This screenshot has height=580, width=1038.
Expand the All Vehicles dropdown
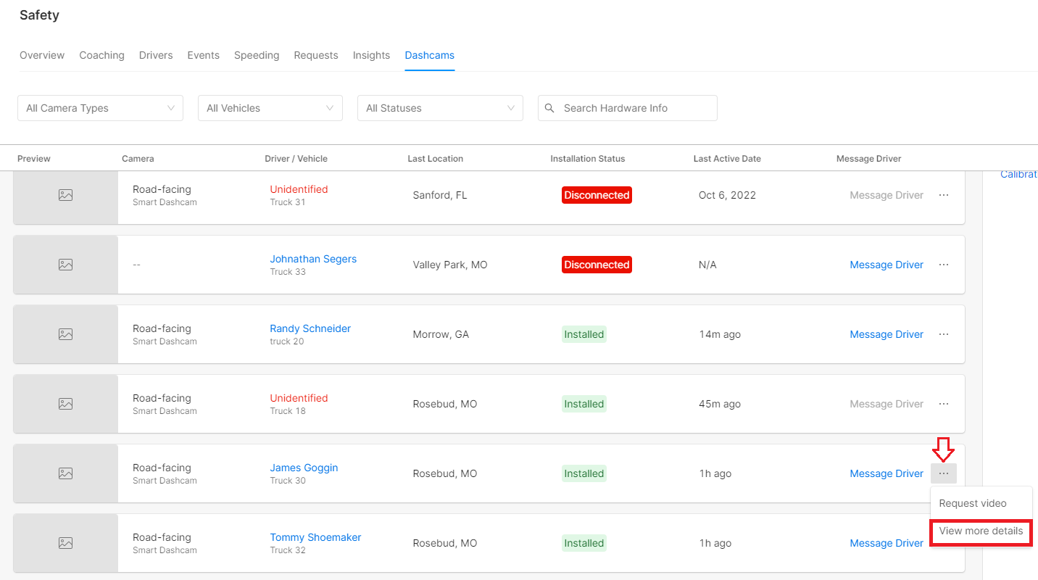pyautogui.click(x=270, y=108)
